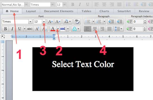The height and width of the screenshot is (100, 153).
Task: Click the upper toolbar font size field showing 12
Action: click(60, 4)
